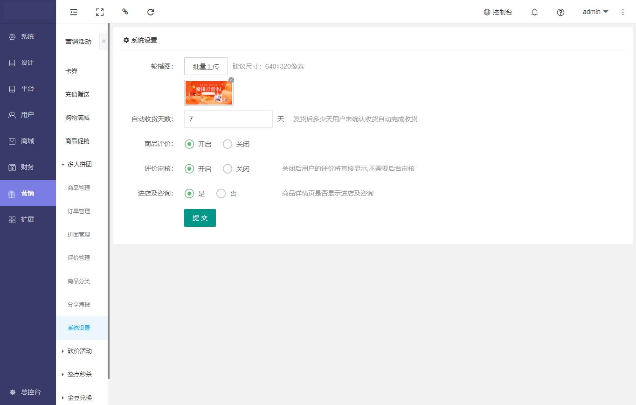Image resolution: width=636 pixels, height=405 pixels.
Task: Set 商品评价 to 关闭
Action: point(228,144)
